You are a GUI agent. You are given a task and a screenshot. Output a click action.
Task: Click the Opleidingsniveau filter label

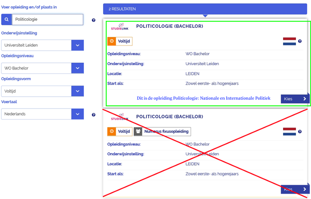17,56
